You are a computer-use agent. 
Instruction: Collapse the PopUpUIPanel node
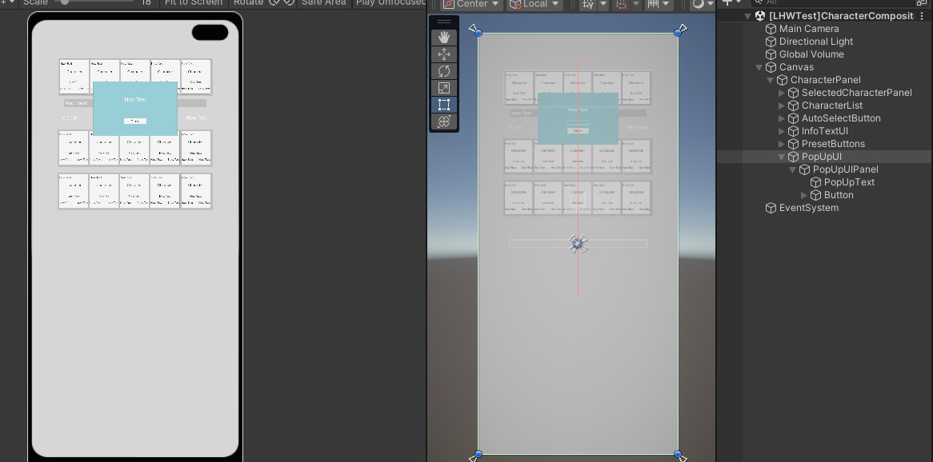coord(793,169)
